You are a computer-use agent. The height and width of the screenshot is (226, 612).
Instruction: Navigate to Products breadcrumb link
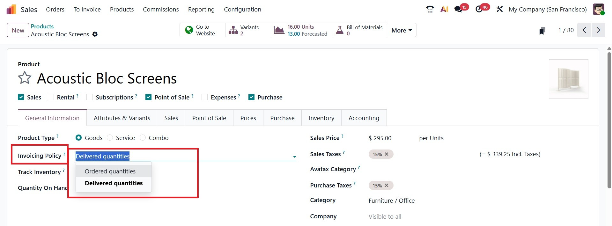(42, 26)
